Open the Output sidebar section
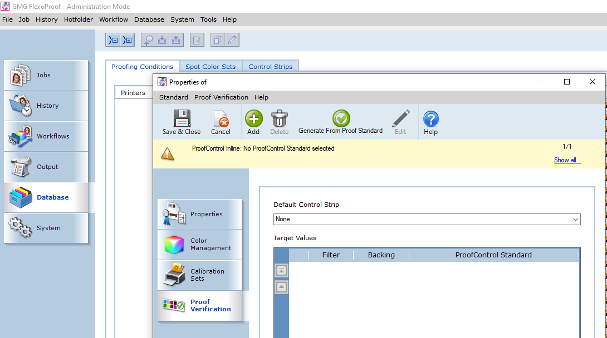This screenshot has height=338, width=607. pyautogui.click(x=46, y=166)
